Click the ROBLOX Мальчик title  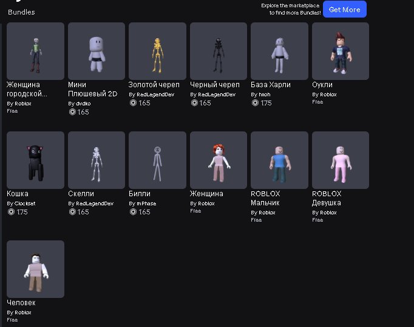tap(265, 198)
